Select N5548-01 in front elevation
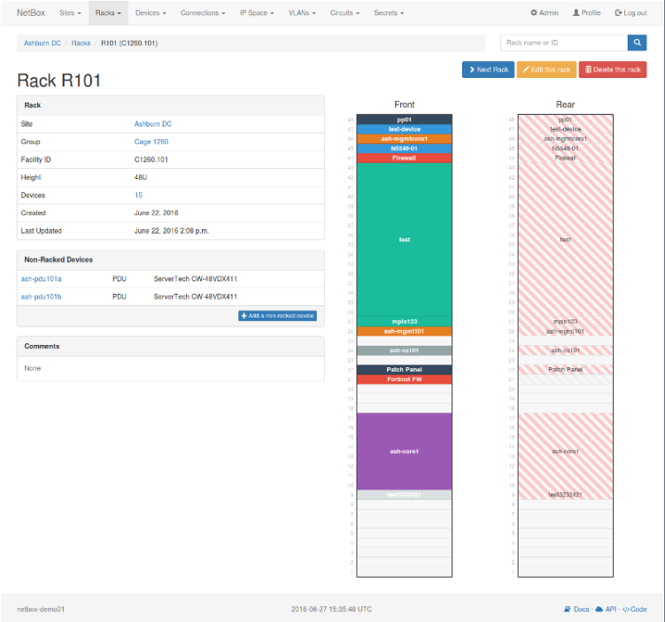Image resolution: width=665 pixels, height=622 pixels. coord(404,149)
